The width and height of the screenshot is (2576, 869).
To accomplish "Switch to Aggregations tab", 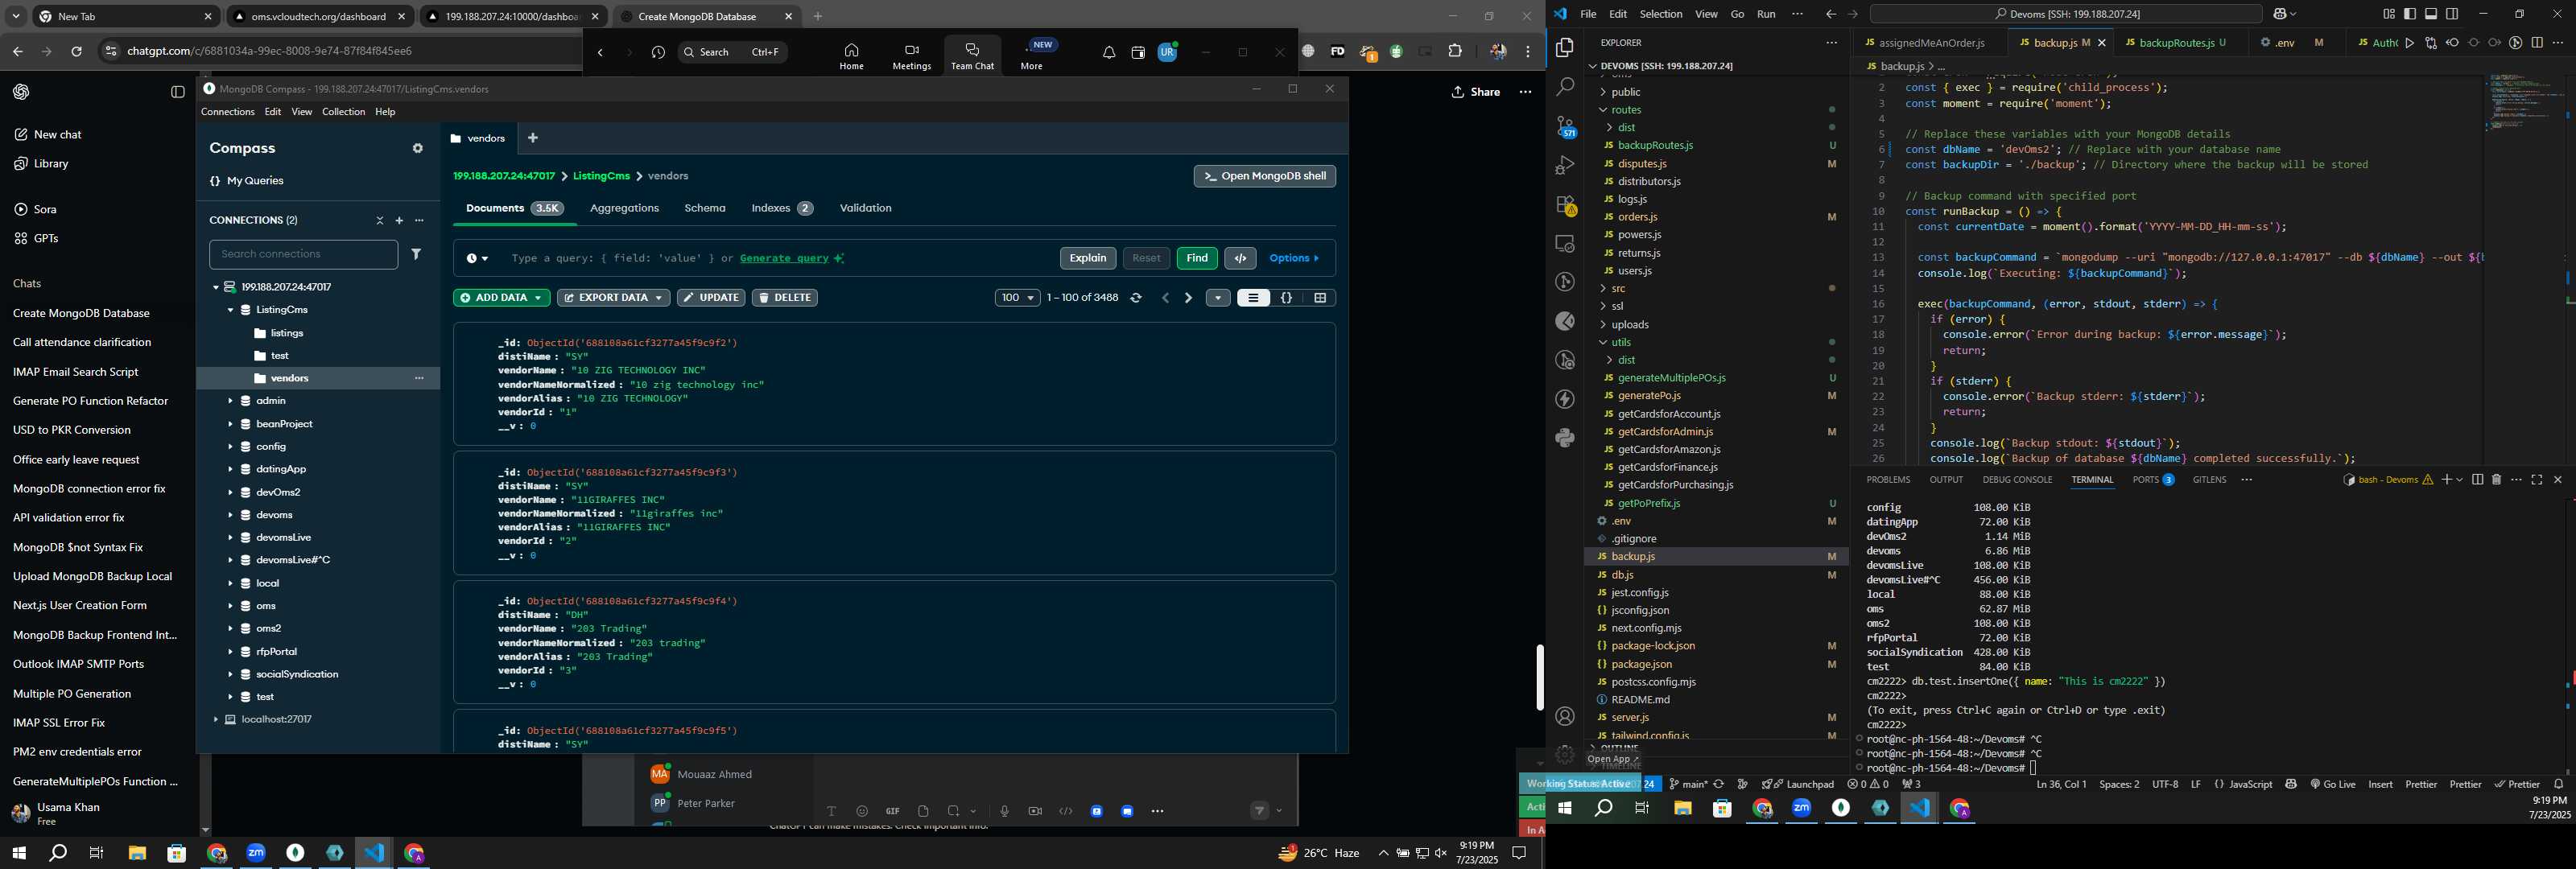I will tap(624, 208).
